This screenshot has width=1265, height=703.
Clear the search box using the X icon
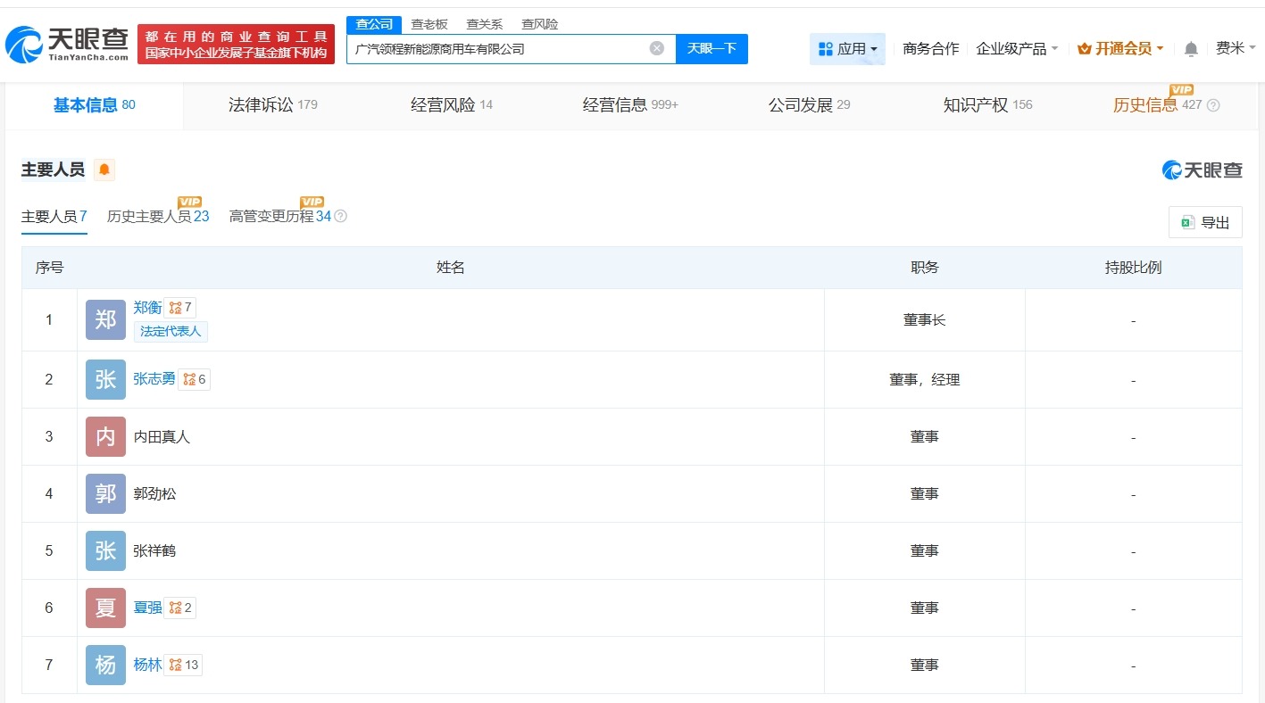click(657, 48)
